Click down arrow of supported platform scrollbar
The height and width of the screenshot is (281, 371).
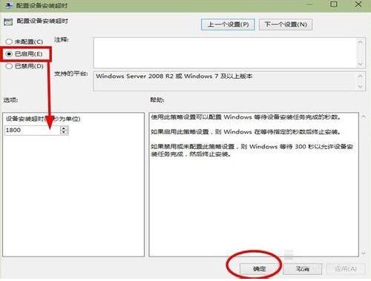361,87
